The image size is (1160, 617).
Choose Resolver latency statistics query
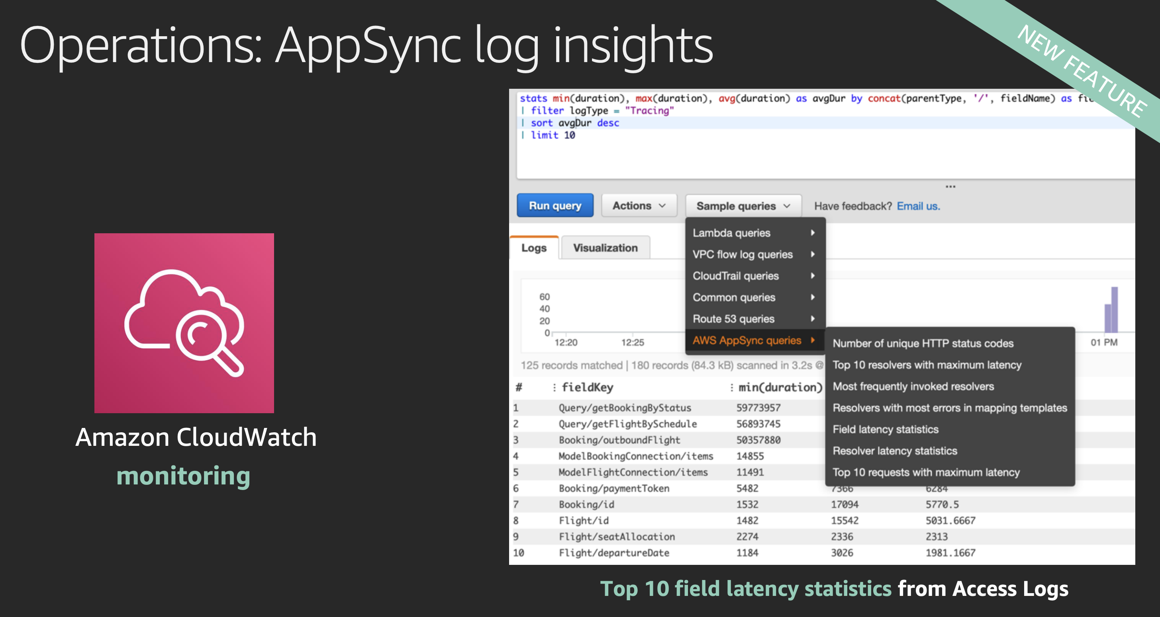pyautogui.click(x=950, y=451)
